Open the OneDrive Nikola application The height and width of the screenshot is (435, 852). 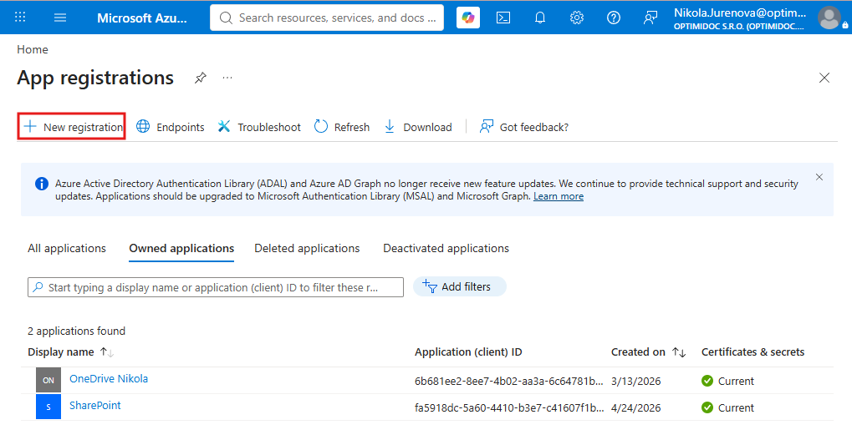[109, 378]
